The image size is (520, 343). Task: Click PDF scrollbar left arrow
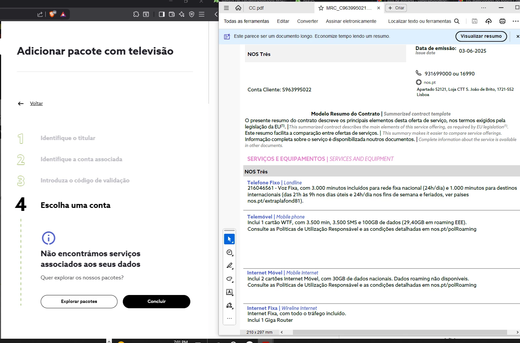point(282,332)
